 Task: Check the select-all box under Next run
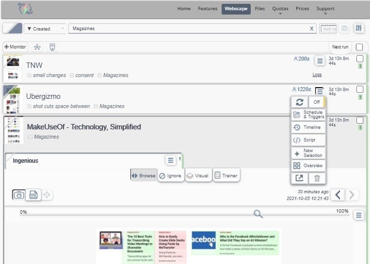(359, 47)
